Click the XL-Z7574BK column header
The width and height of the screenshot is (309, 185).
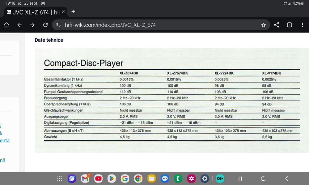click(177, 73)
